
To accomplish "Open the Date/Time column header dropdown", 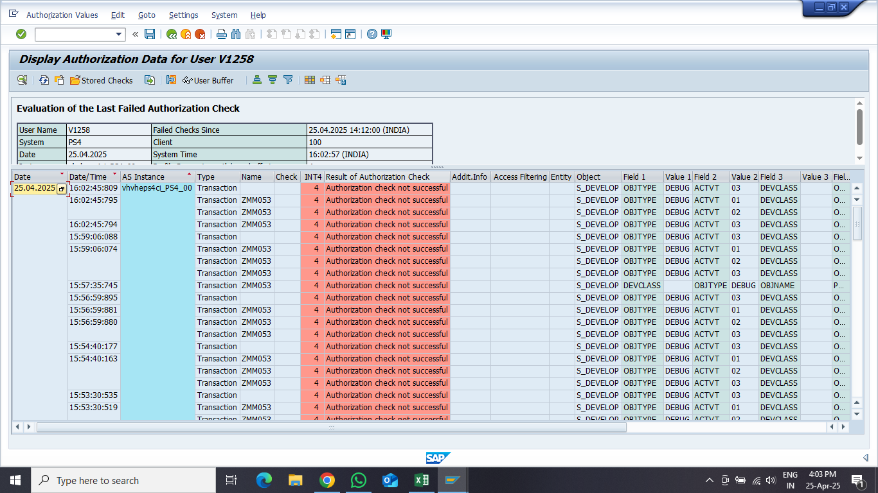I will click(115, 175).
